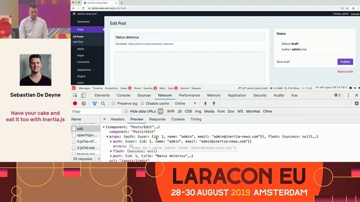Go back in the browser
The image size is (360, 202).
click(x=74, y=8)
